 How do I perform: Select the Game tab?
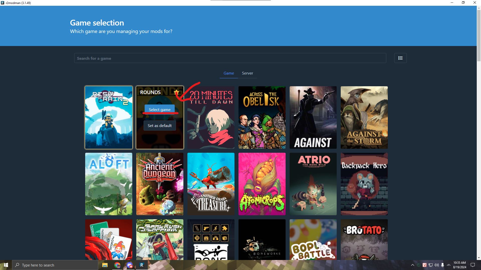[228, 73]
